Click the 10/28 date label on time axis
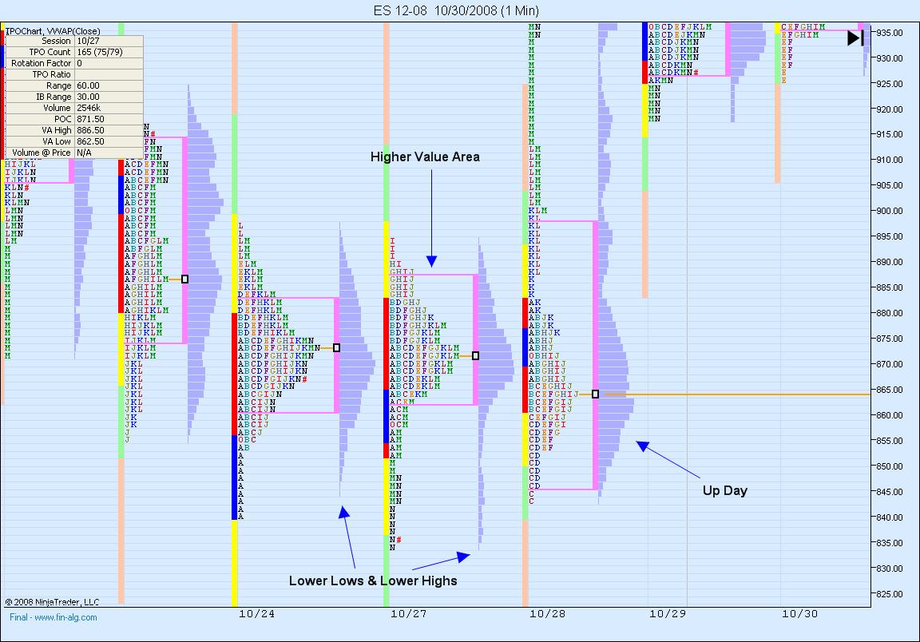Image resolution: width=920 pixels, height=642 pixels. pyautogui.click(x=547, y=614)
